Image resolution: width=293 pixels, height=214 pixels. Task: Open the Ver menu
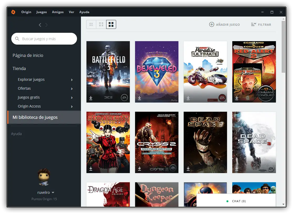[71, 12]
